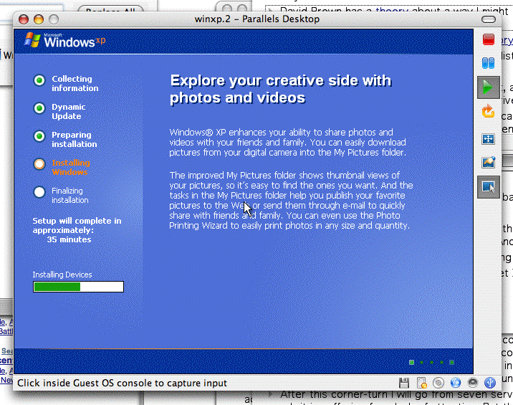Click the floppy disk status icon

[x=404, y=383]
